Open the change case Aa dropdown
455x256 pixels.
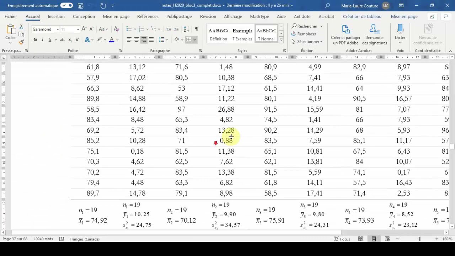click(x=103, y=29)
